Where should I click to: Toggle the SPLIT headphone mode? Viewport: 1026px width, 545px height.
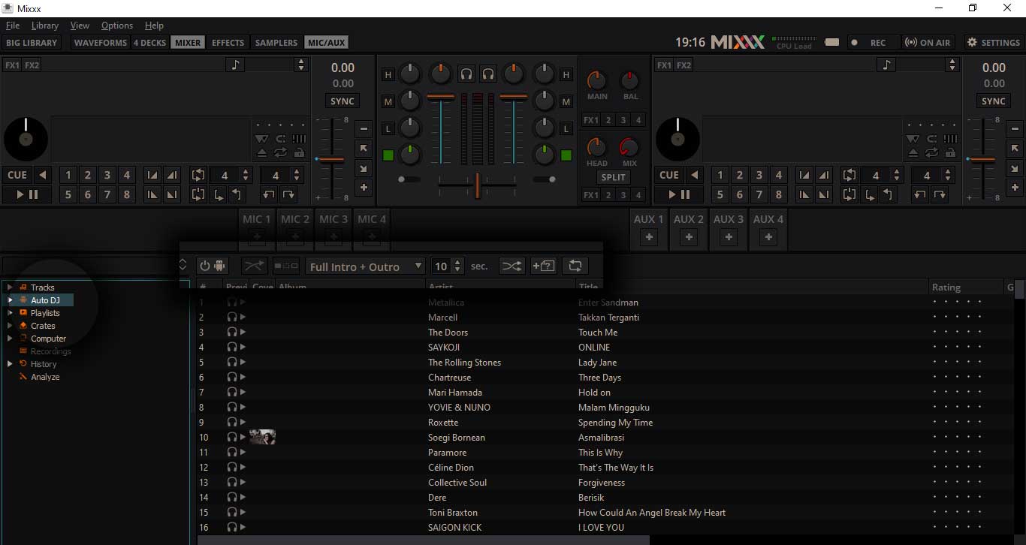click(613, 177)
